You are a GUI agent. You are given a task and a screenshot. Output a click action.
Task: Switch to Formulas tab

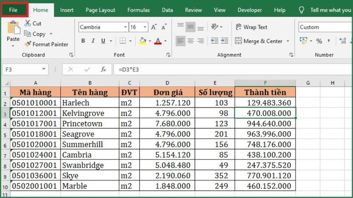pos(139,10)
